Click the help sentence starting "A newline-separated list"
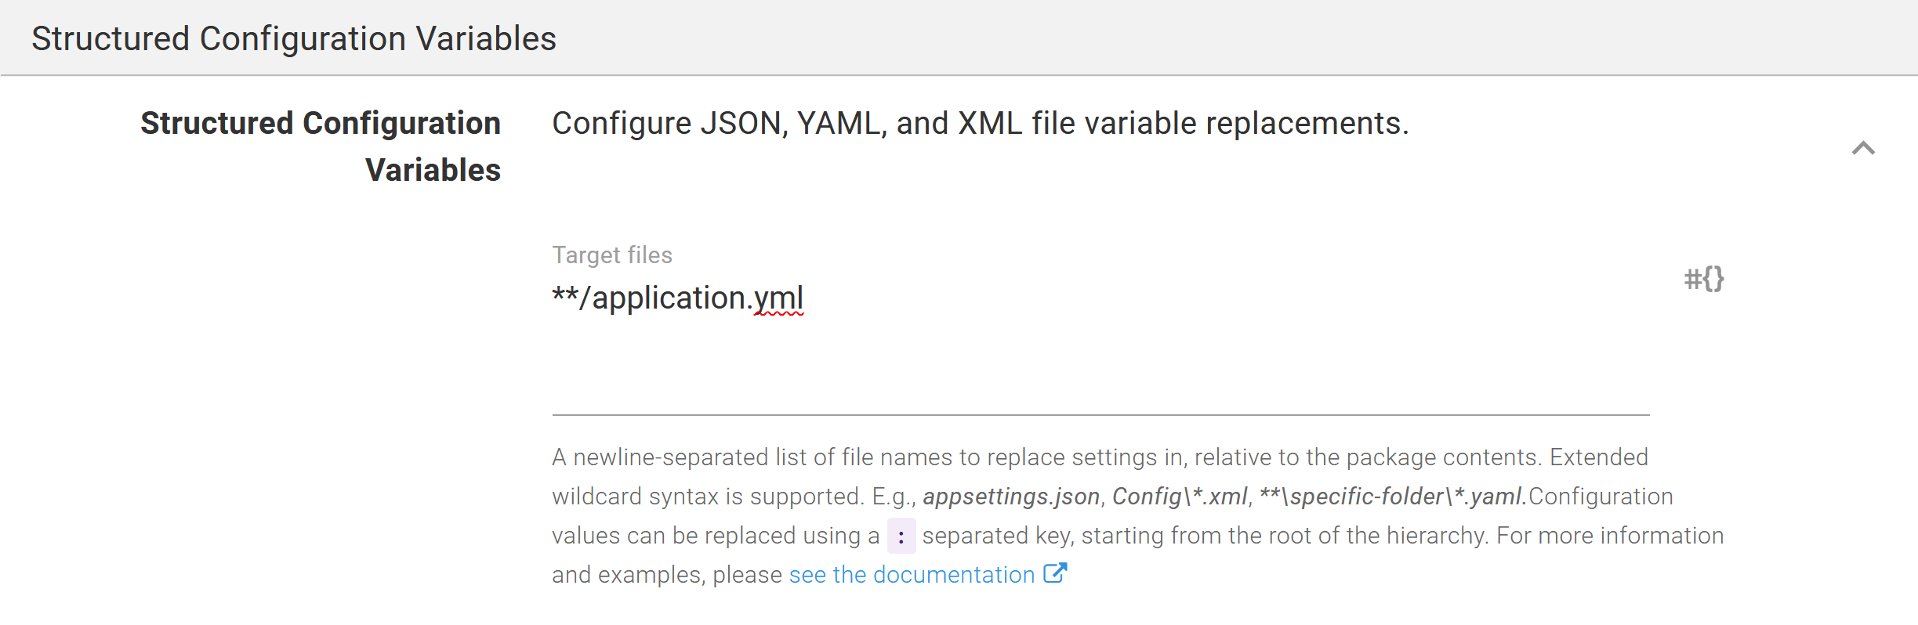1918x625 pixels. point(1097,457)
